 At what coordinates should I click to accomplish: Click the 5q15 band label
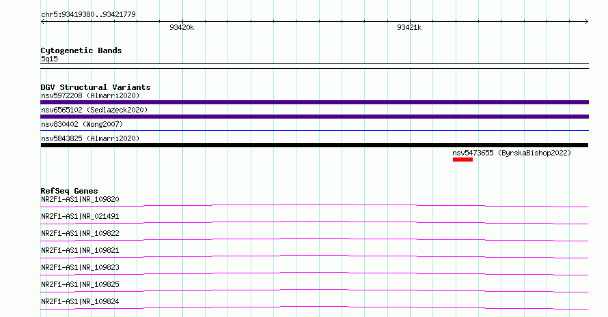pos(49,59)
